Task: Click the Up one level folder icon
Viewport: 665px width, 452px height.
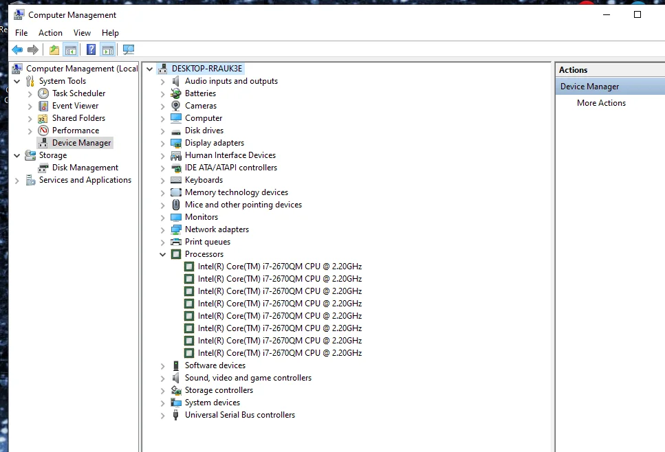Action: click(x=54, y=50)
